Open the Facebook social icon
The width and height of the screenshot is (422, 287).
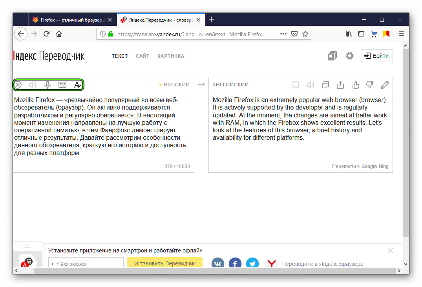235,263
